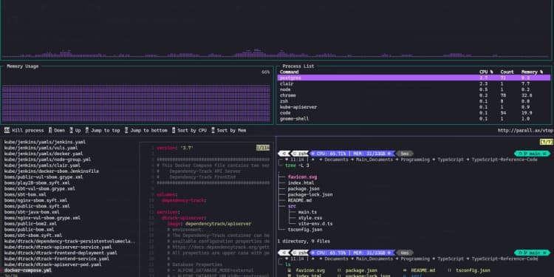The width and height of the screenshot is (554, 277).
Task: Select the gnome-shell process row
Action: (414, 119)
